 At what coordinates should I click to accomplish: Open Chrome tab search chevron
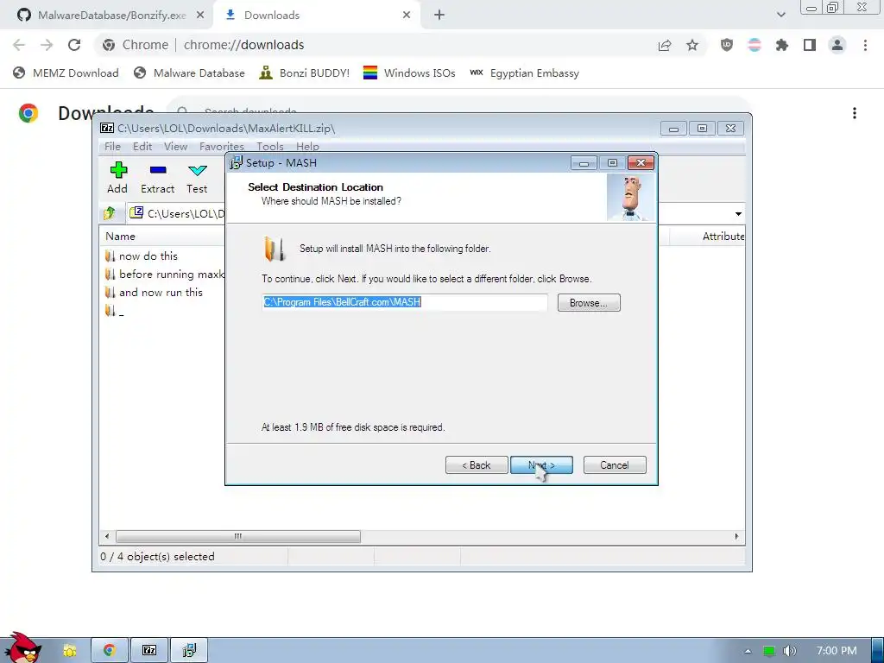click(x=780, y=15)
